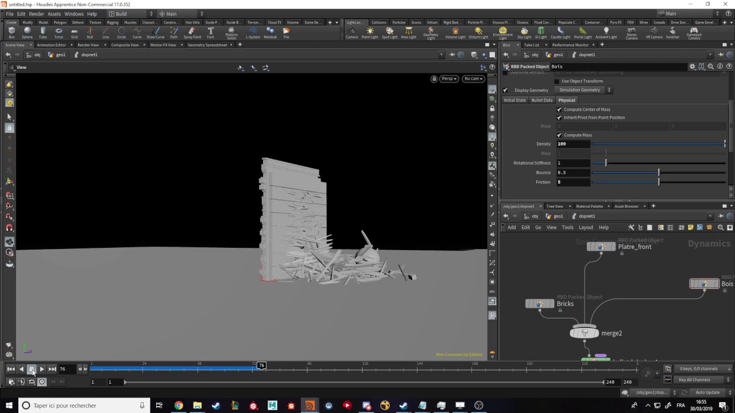Screen dimensions: 735x413
Task: Open the Render menu
Action: (36, 14)
